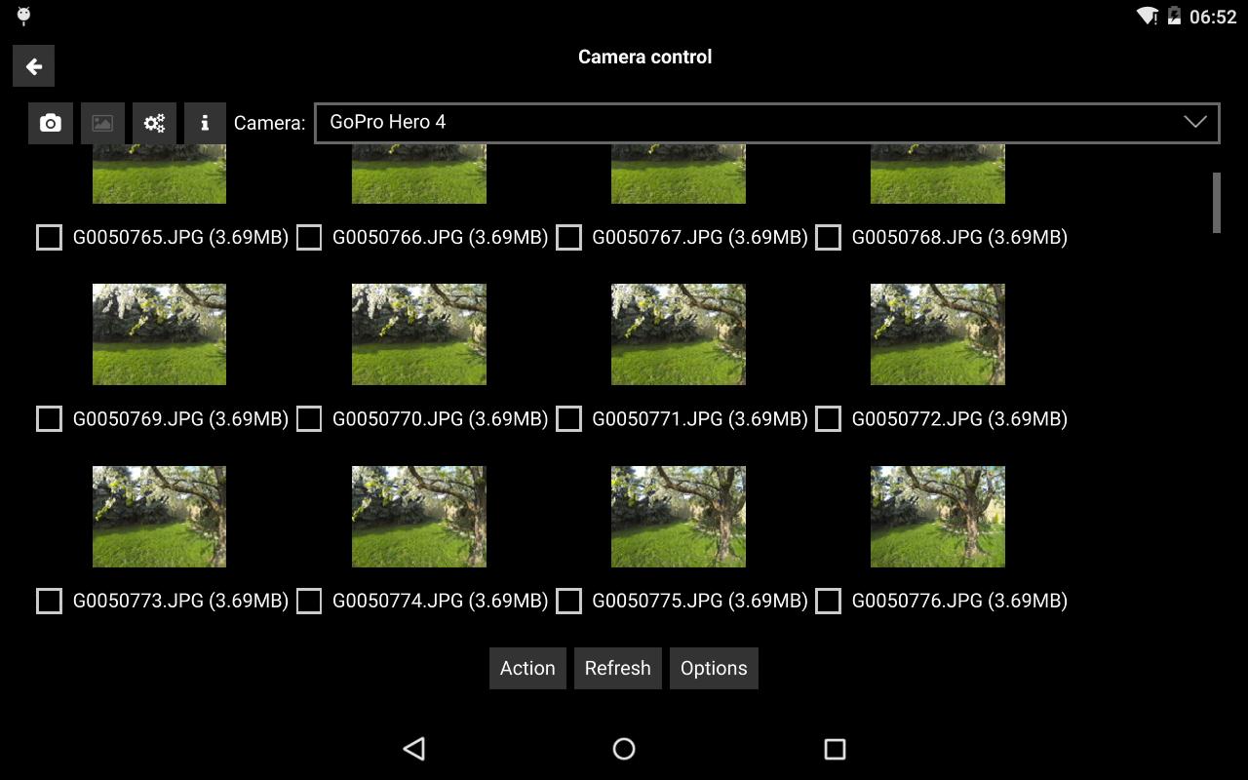Tap the status bar notification icon

[x=23, y=16]
